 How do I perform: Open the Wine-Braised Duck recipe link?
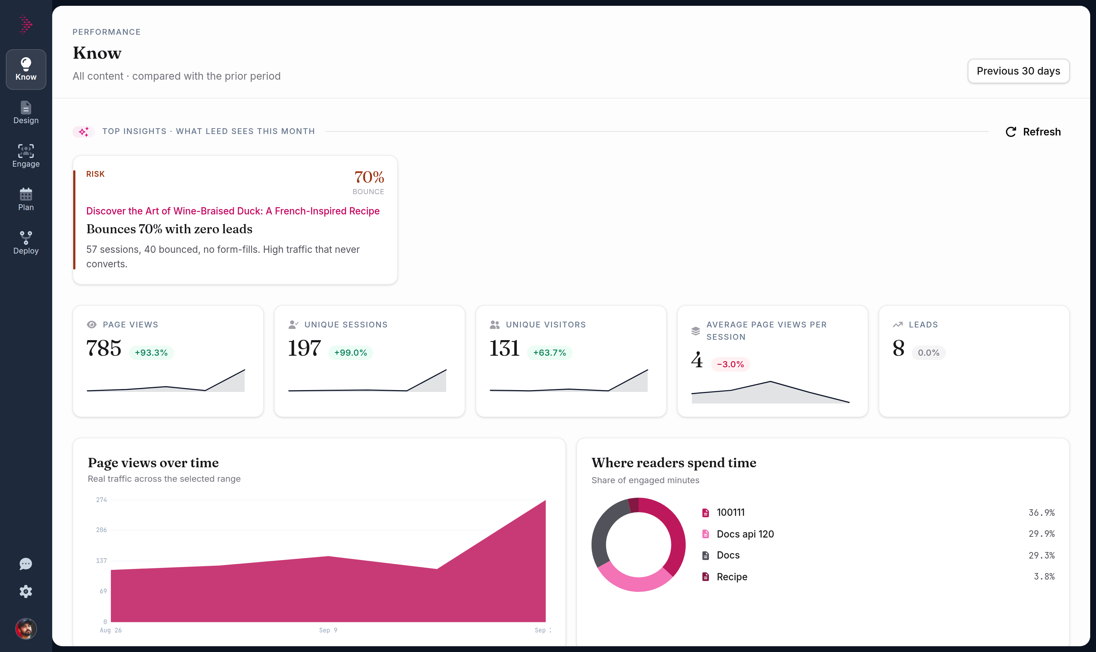pos(233,211)
